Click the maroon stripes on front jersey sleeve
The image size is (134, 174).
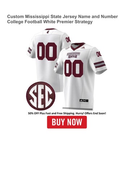[100, 65]
